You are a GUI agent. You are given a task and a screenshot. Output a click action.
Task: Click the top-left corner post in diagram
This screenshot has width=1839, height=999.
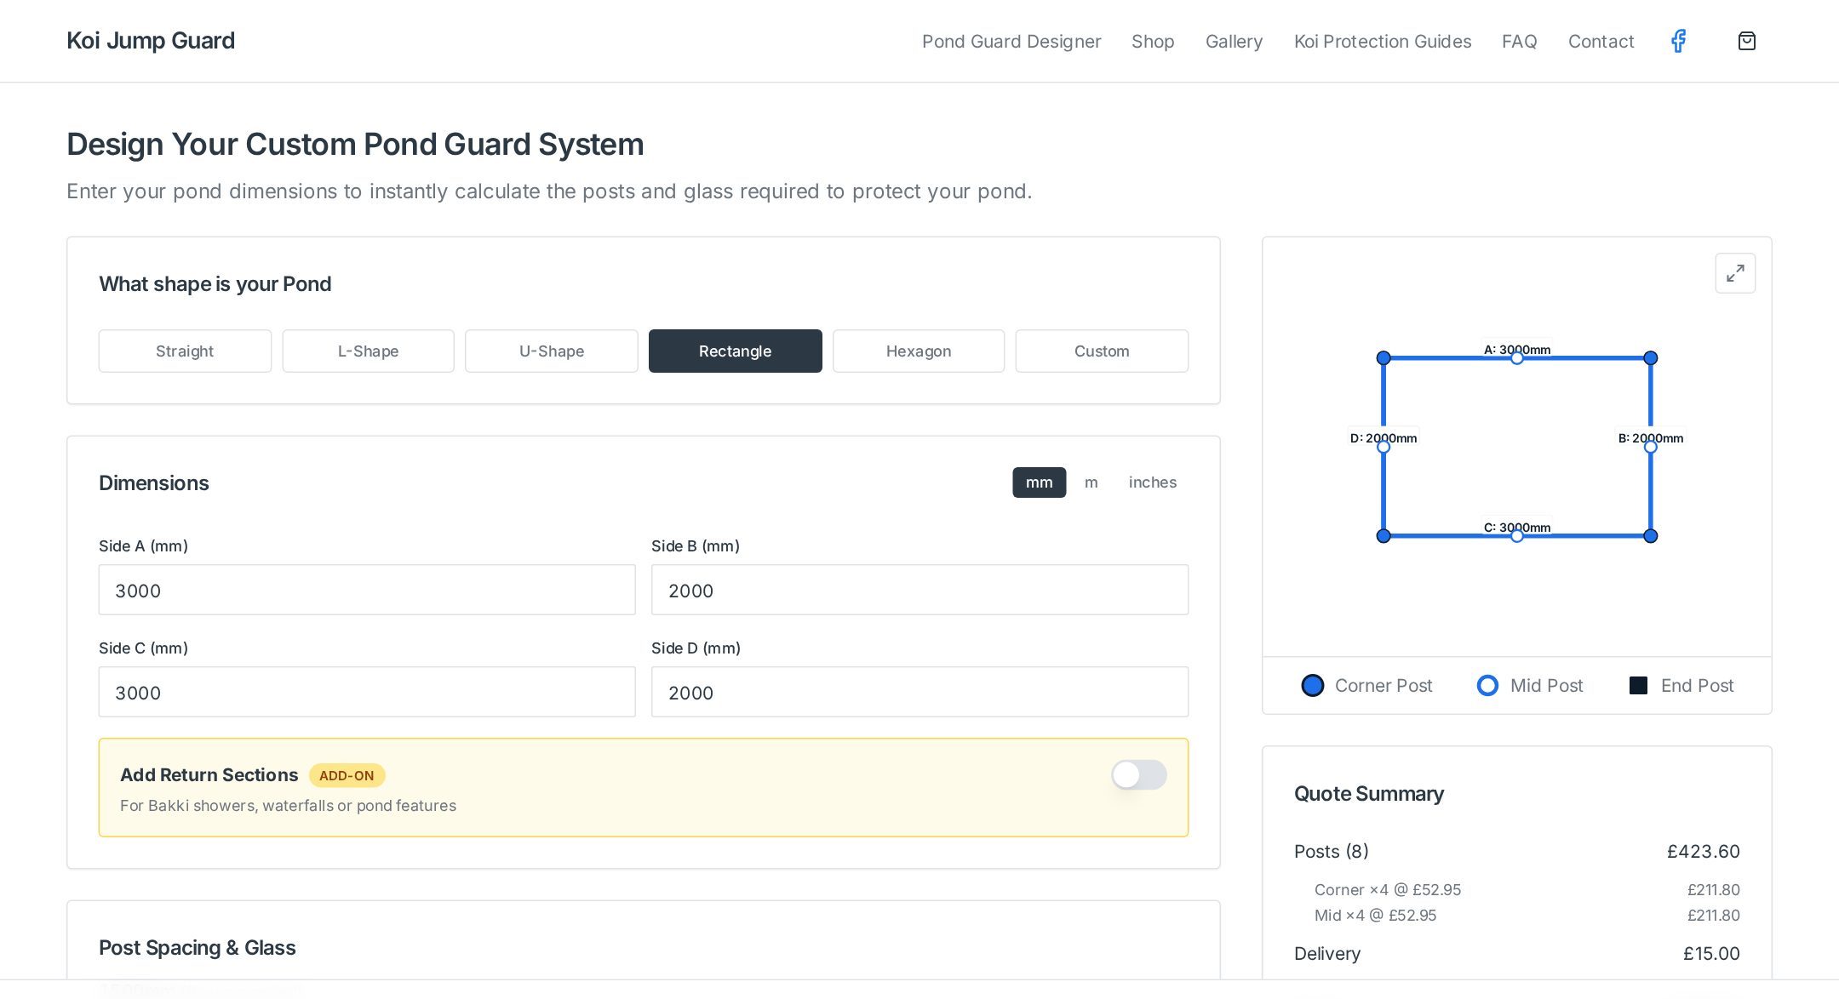point(1384,358)
